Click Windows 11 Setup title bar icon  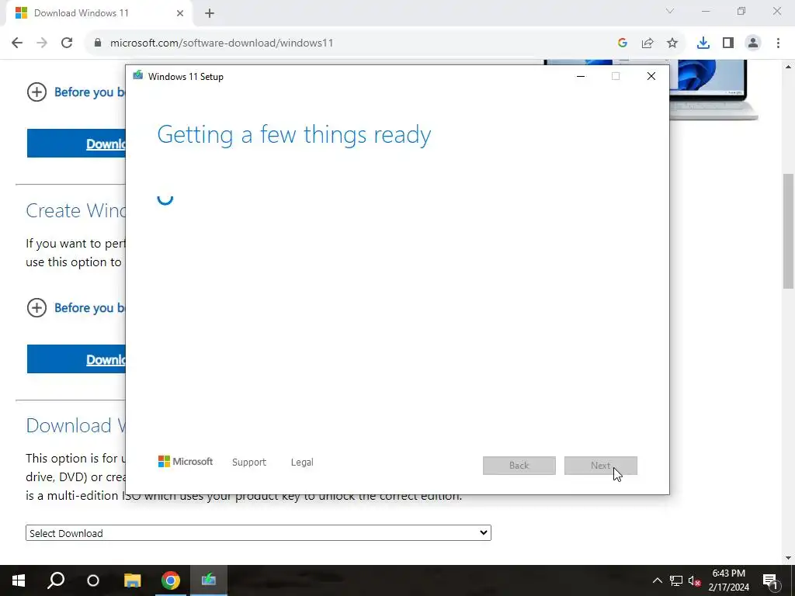tap(138, 76)
